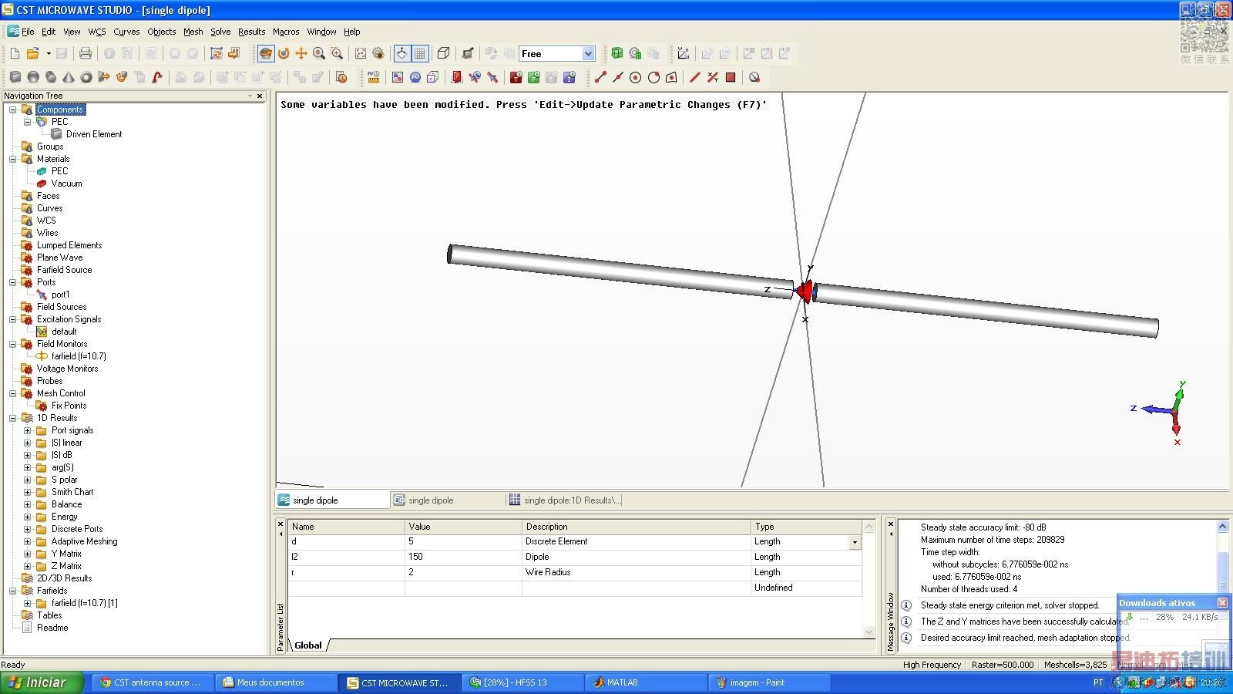Viewport: 1233px width, 694px height.
Task: Create a cone shape
Action: 69,77
